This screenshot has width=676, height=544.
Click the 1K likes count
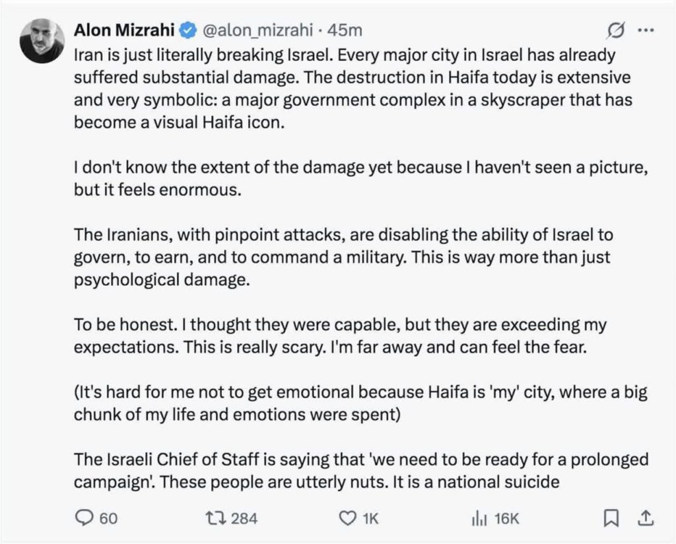tap(370, 518)
